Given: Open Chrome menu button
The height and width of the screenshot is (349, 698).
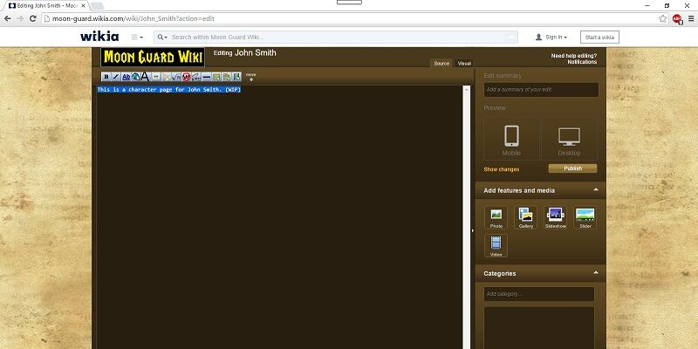Looking at the screenshot, I should click(691, 18).
